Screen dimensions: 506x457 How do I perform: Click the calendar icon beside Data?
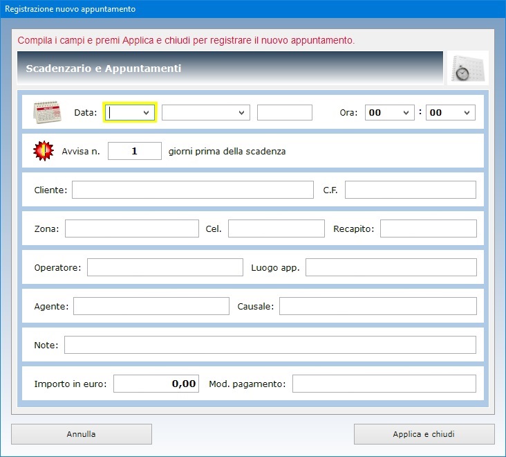pyautogui.click(x=48, y=112)
